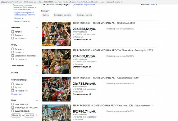The height and width of the screenshot is (121, 178).
Task: Select the Новый condition checkbox
Action: tap(12, 84)
